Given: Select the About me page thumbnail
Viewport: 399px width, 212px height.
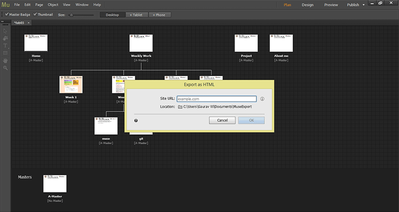Looking at the screenshot, I should click(281, 43).
